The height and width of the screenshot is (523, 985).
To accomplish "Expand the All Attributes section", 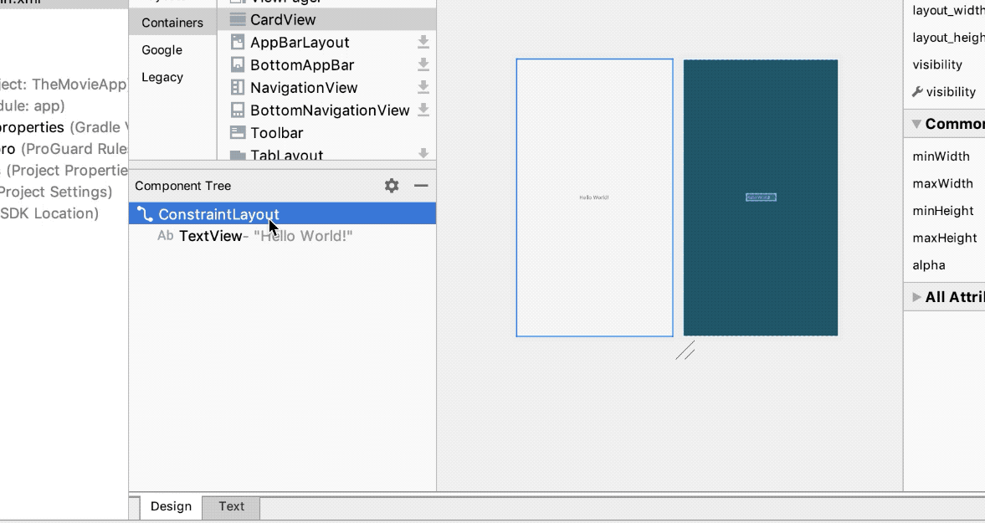I will tap(917, 297).
